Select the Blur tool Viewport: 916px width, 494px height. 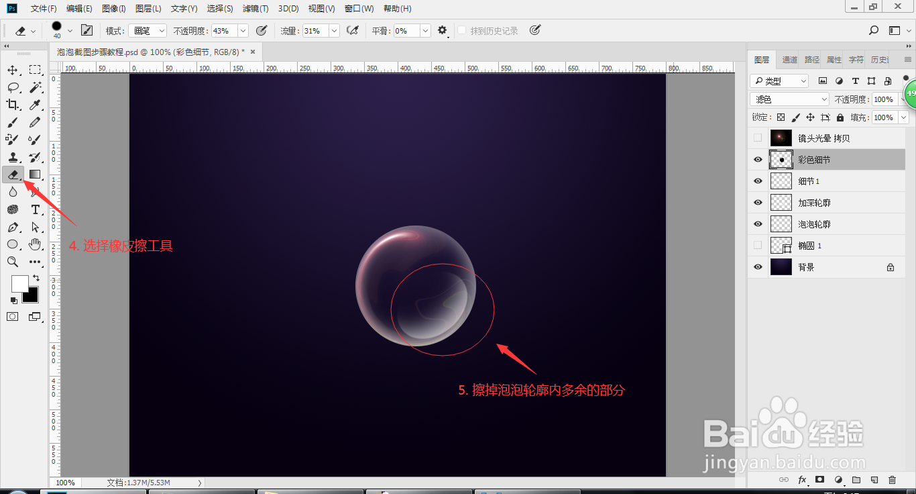[13, 192]
